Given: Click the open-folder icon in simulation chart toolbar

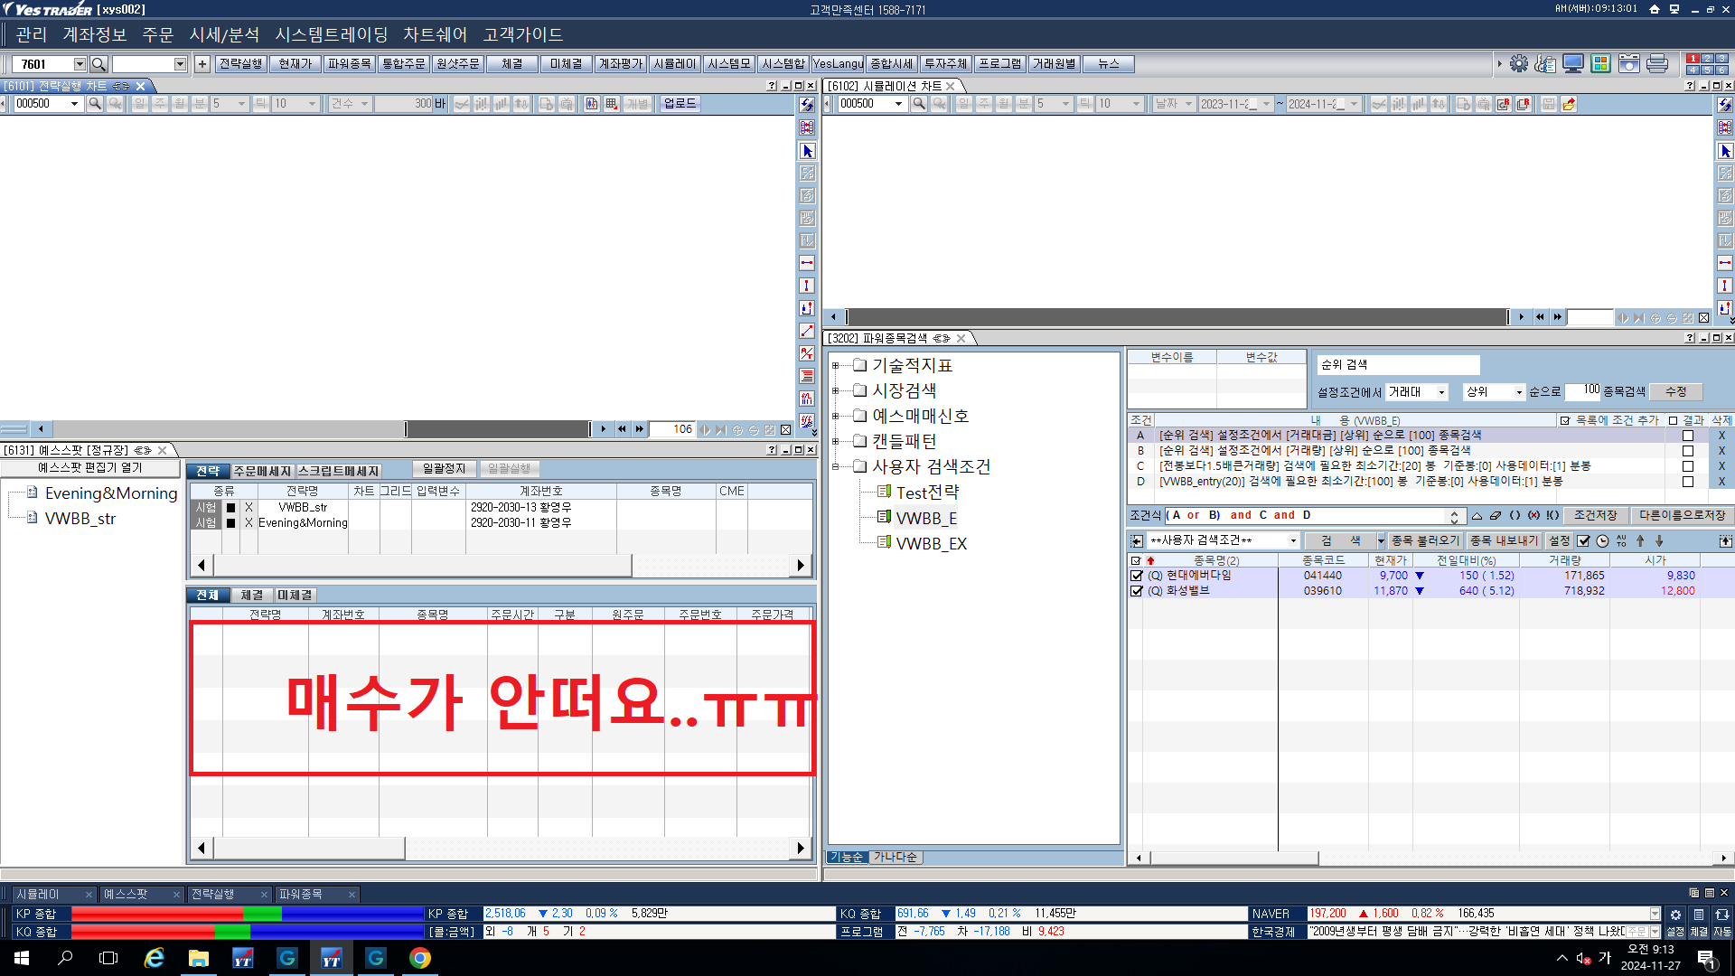Looking at the screenshot, I should (1569, 104).
